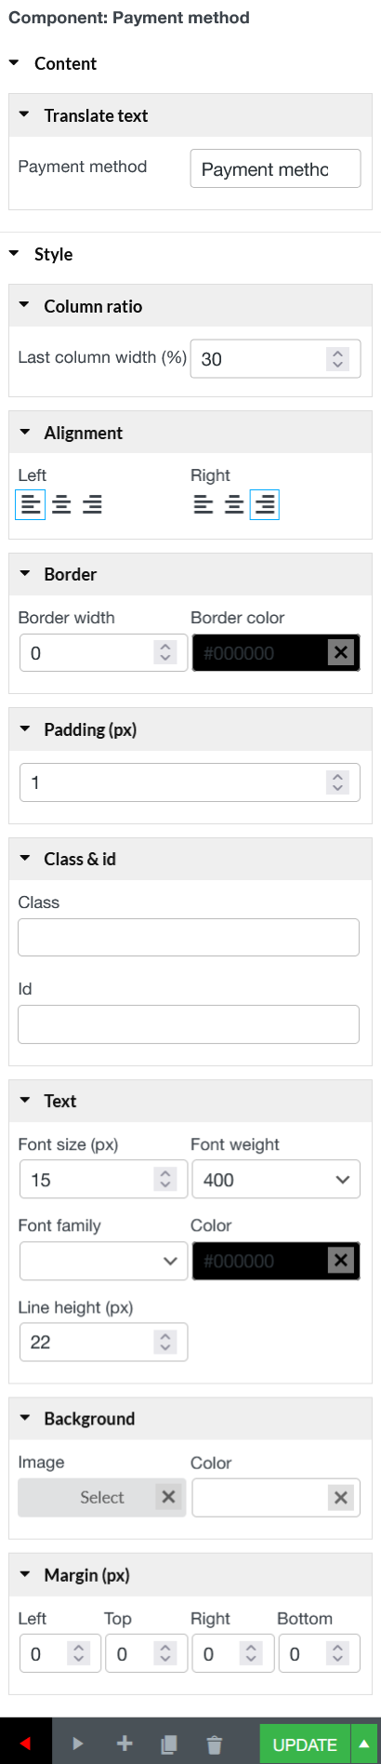Click the plus add icon in bottom toolbar

pyautogui.click(x=125, y=1744)
